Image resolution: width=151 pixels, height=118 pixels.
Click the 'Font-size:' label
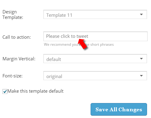point(13,76)
